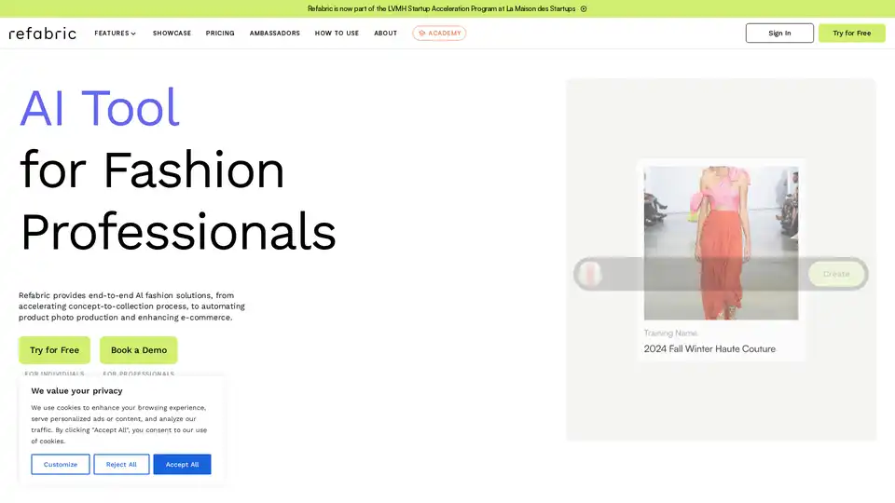Open the LVMH Startup Acceleration announcement link

443,8
